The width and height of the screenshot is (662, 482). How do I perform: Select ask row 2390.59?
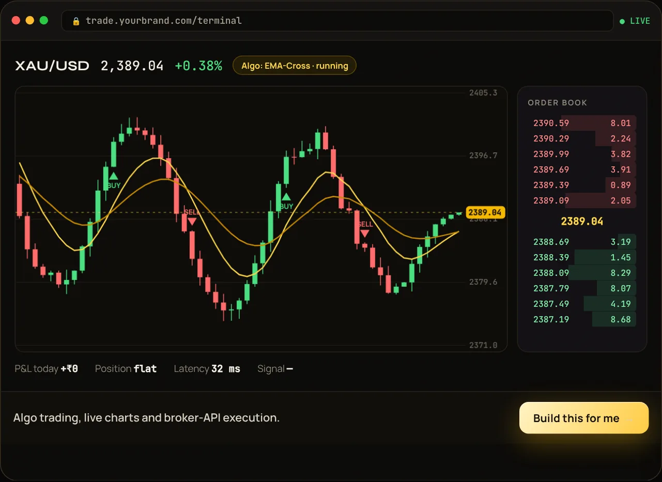[582, 123]
